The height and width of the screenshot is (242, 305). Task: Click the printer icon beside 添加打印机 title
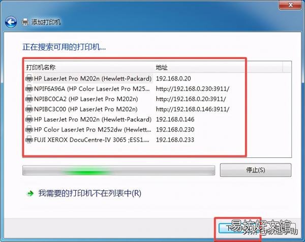pos(25,22)
